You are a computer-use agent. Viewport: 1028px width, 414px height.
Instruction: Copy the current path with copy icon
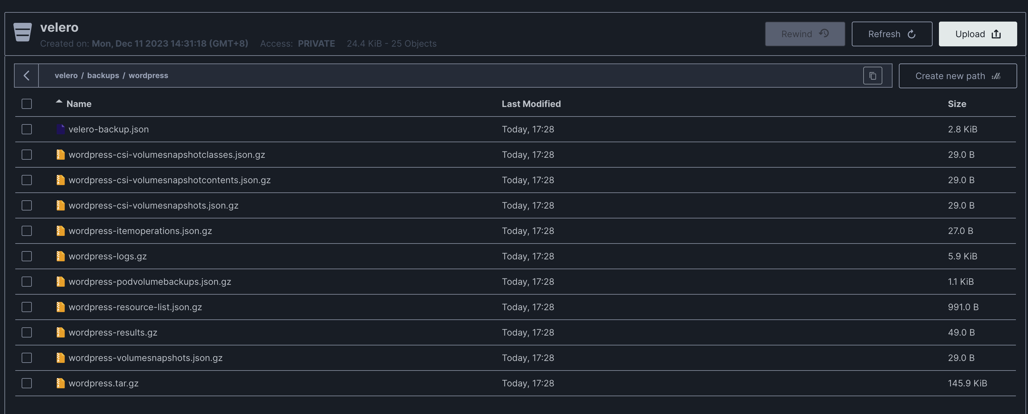872,76
